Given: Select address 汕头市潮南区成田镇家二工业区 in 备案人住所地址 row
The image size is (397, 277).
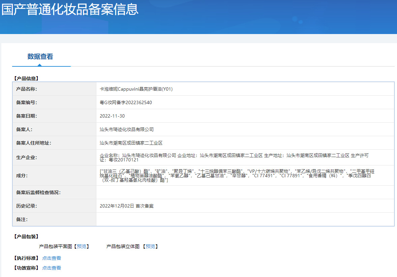Looking at the screenshot, I should click(x=131, y=143).
